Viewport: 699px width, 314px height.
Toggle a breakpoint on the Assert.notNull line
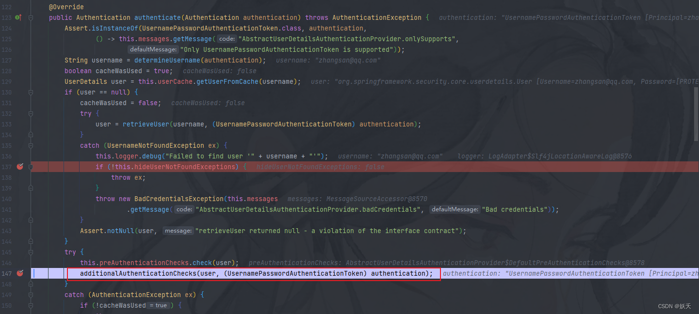coord(19,230)
